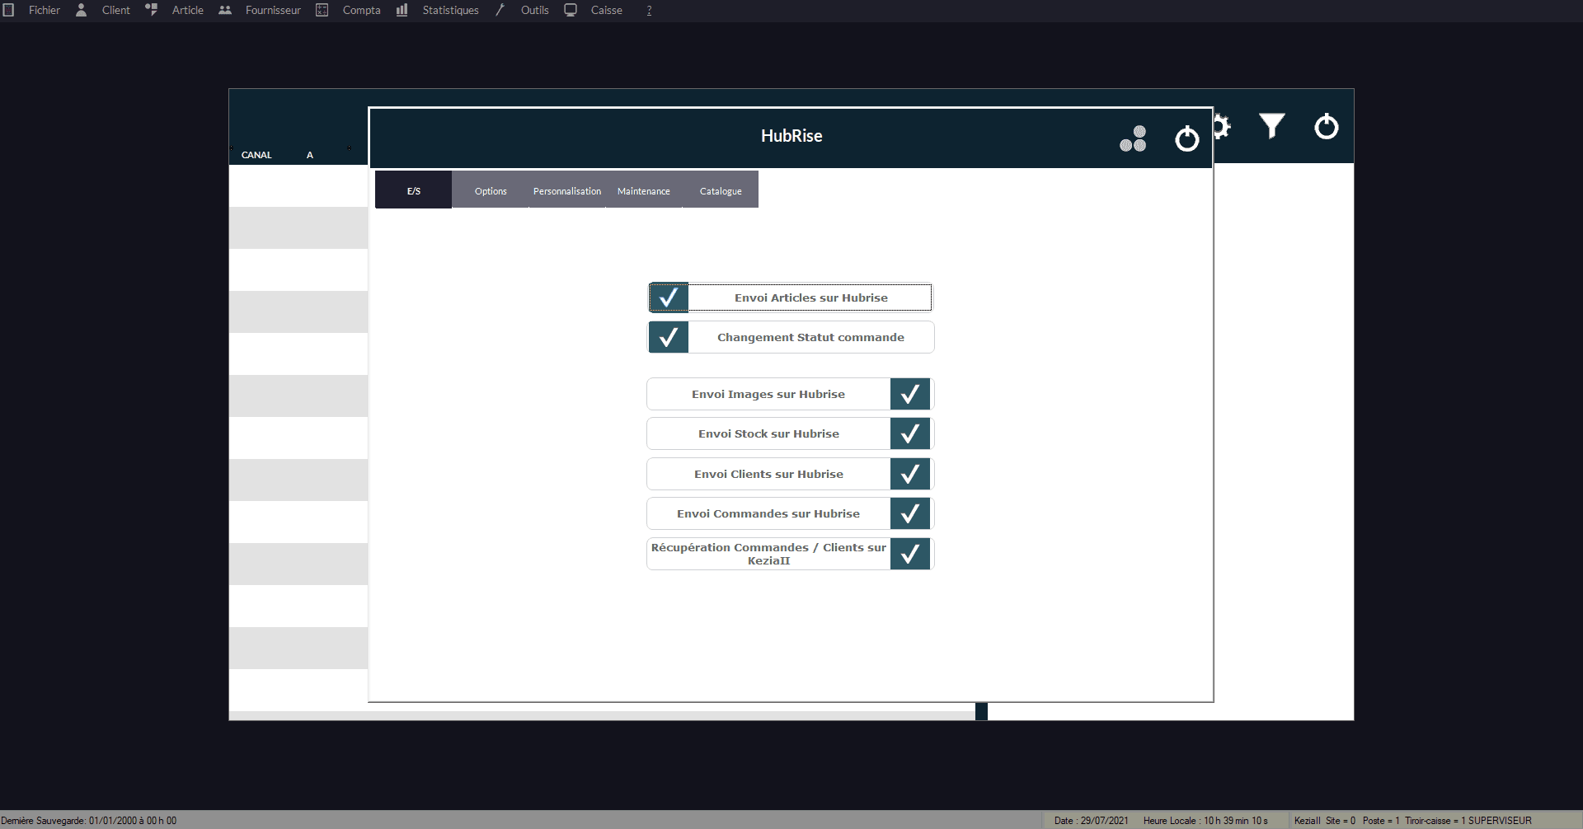The image size is (1583, 829).
Task: Click the gear settings icon behind HubRise
Action: click(x=1222, y=127)
